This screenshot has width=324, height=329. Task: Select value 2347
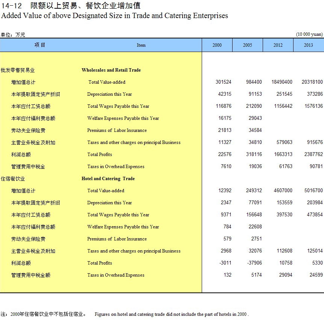tap(226, 202)
